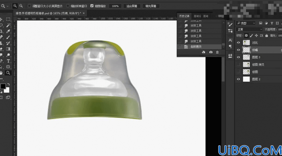Open the foreground color picker
Viewport: 282px width, 156px height.
pyautogui.click(x=3, y=86)
